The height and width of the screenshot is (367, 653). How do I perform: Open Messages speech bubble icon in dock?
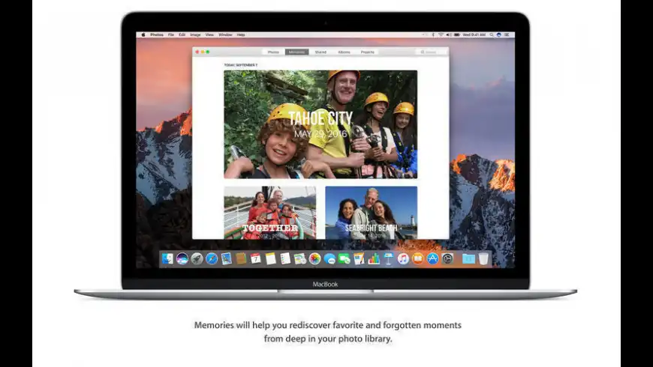[x=330, y=258]
